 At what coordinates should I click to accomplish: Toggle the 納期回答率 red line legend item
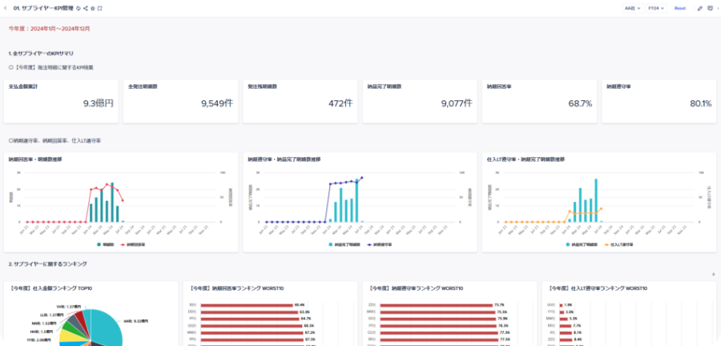(133, 244)
